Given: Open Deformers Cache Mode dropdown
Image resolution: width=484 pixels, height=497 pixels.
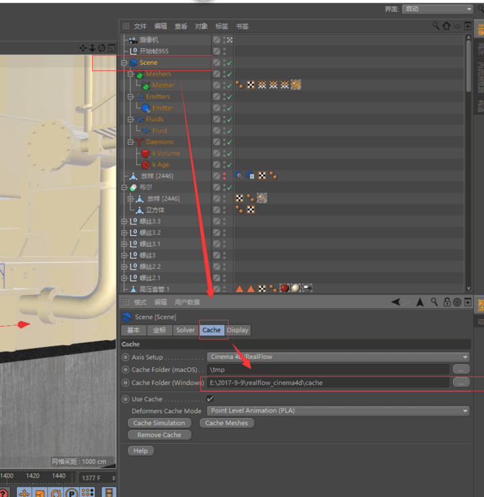Looking at the screenshot, I should [x=338, y=411].
